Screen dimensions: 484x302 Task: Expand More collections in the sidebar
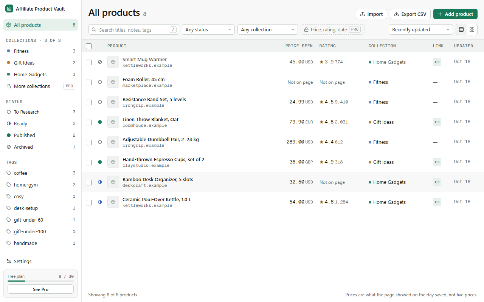41,86
